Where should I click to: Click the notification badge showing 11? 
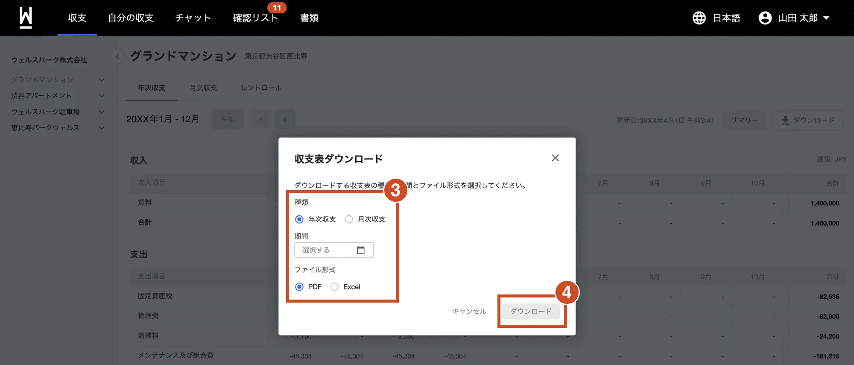[277, 8]
